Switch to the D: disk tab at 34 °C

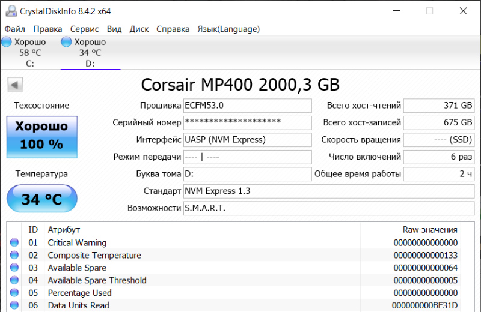coord(90,53)
